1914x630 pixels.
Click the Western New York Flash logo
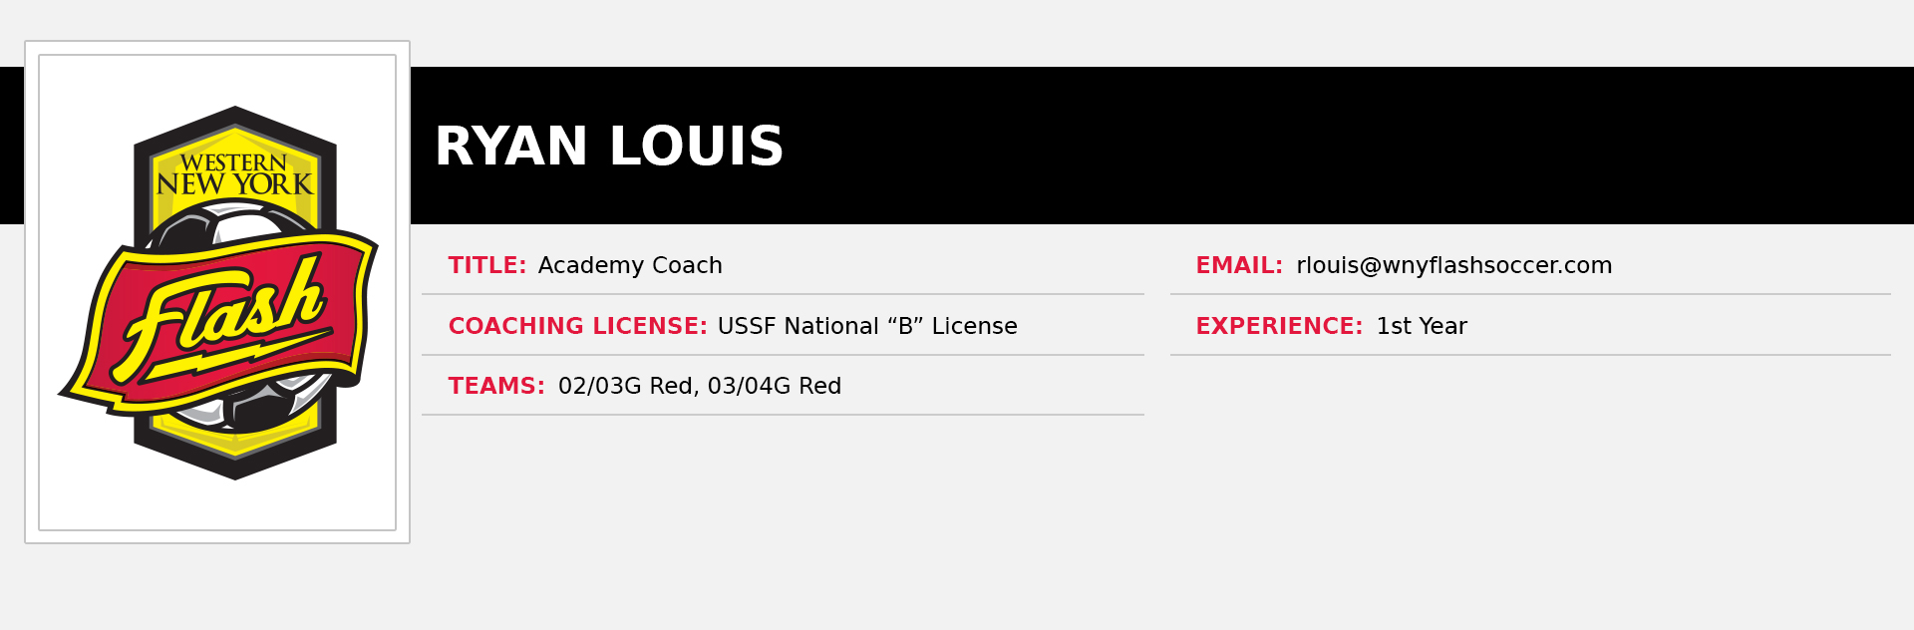coord(218,293)
